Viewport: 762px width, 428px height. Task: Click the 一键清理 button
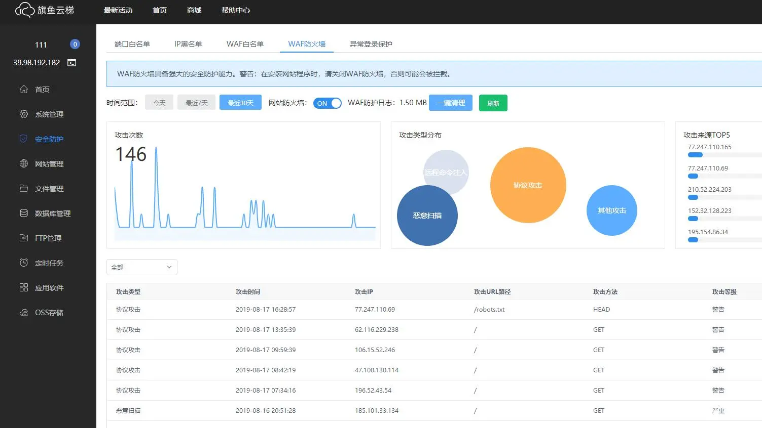click(x=451, y=103)
